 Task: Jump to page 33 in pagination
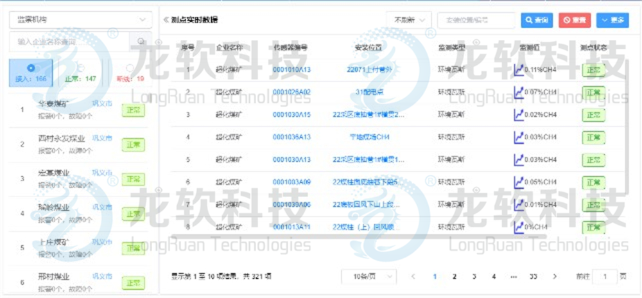coord(533,276)
